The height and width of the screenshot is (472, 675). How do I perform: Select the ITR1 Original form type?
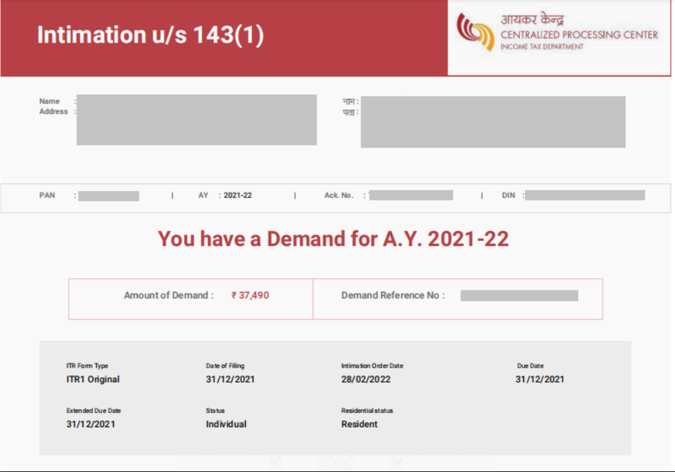click(93, 379)
